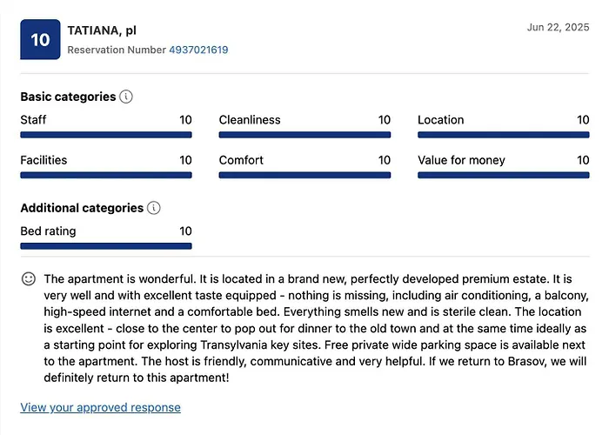Open reservation number 4937021619 link

click(198, 50)
